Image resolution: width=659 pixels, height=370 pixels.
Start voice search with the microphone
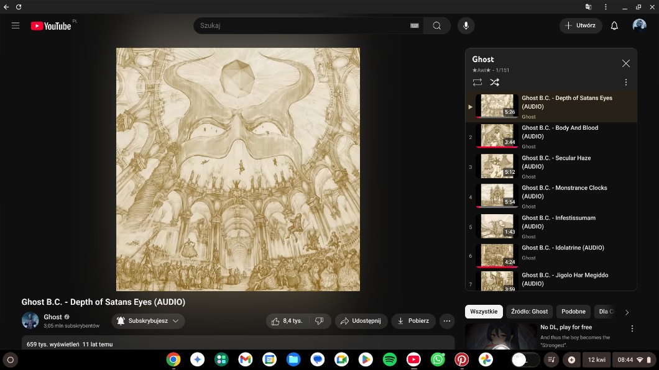tap(466, 25)
